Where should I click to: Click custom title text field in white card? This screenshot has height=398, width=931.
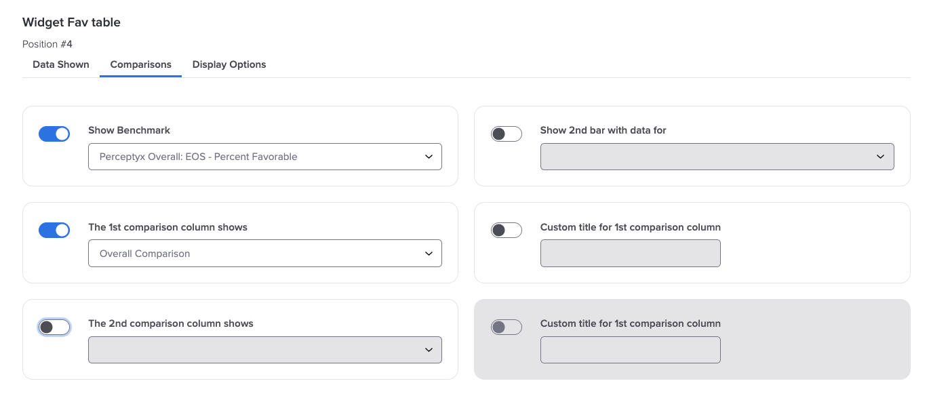[x=630, y=254]
